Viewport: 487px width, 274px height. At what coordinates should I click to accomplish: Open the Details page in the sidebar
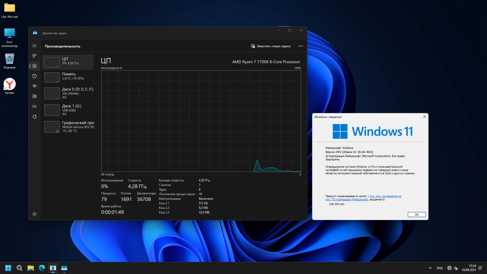pyautogui.click(x=34, y=107)
